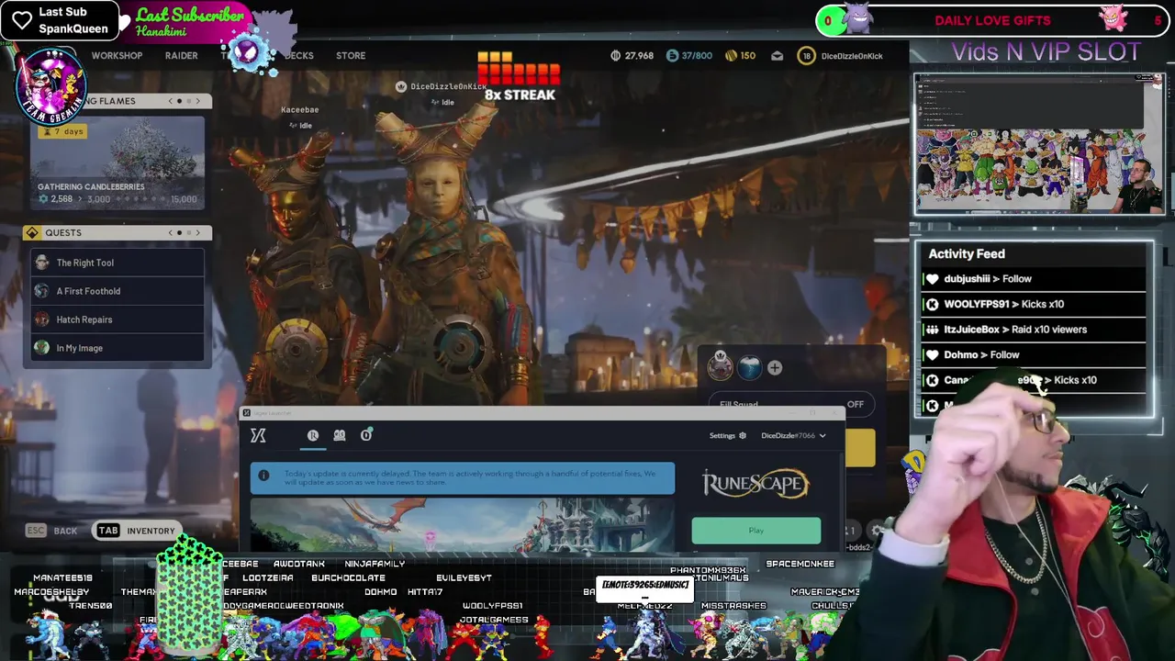
Task: Click ItzJuiceBox Raid x10 viewers entry
Action: 1035,330
